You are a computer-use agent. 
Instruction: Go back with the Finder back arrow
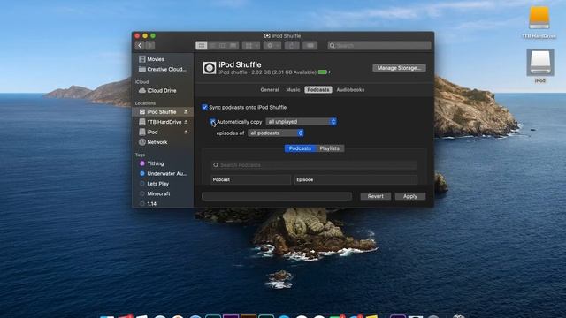(140, 45)
